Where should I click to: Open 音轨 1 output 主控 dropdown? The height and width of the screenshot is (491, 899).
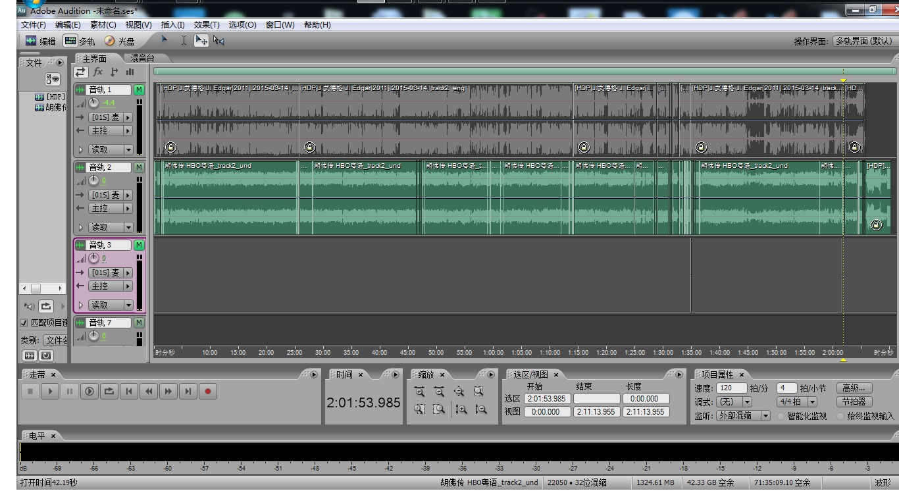(111, 131)
